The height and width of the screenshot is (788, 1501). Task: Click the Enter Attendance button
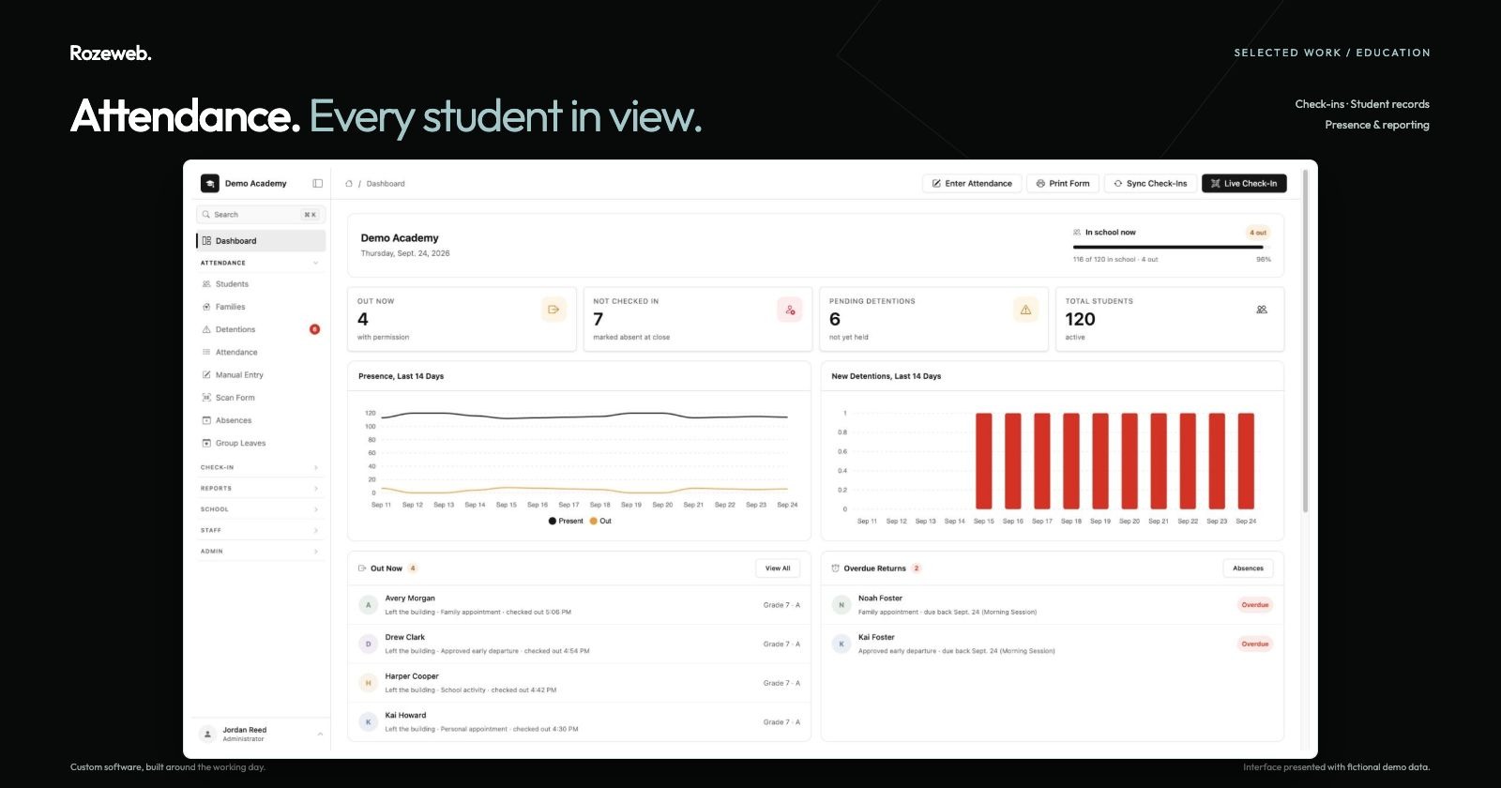[x=972, y=184]
